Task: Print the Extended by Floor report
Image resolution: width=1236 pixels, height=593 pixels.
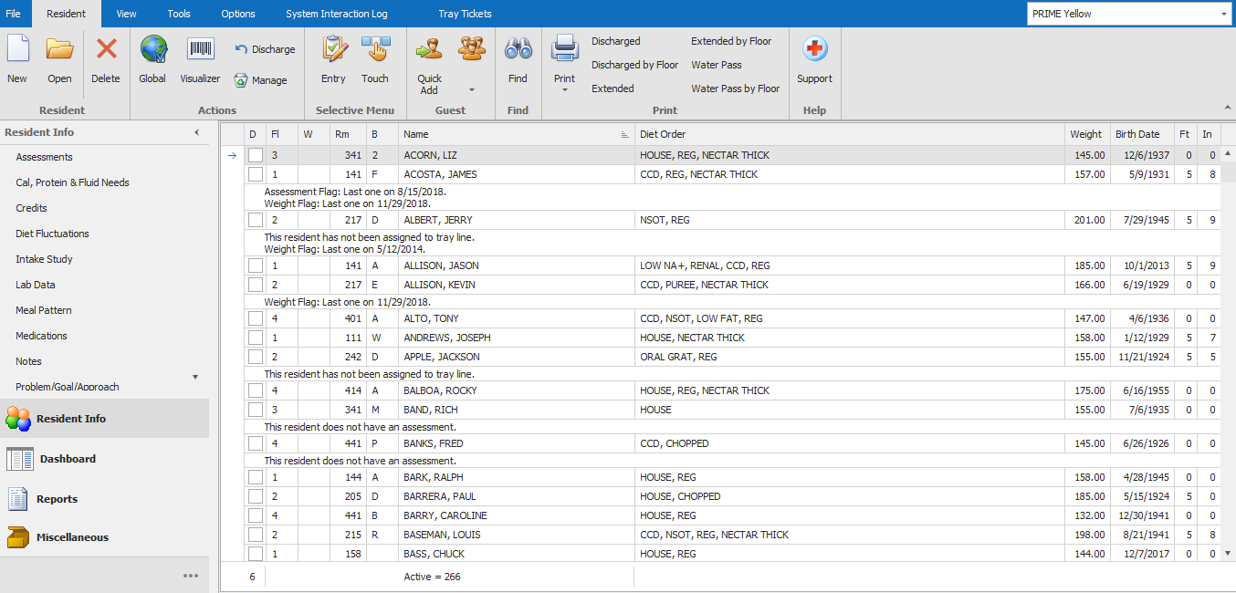Action: [731, 41]
